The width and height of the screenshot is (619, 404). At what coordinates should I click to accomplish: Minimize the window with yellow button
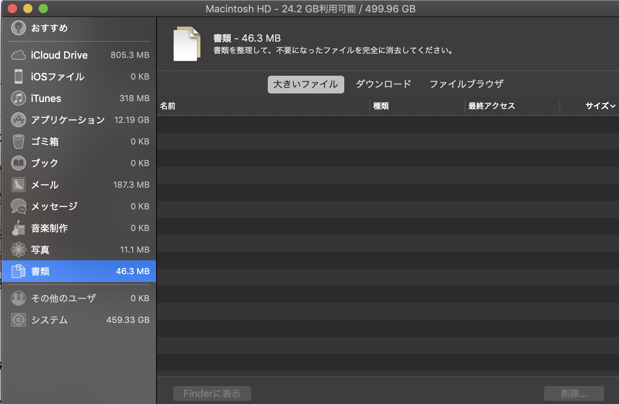[x=28, y=8]
